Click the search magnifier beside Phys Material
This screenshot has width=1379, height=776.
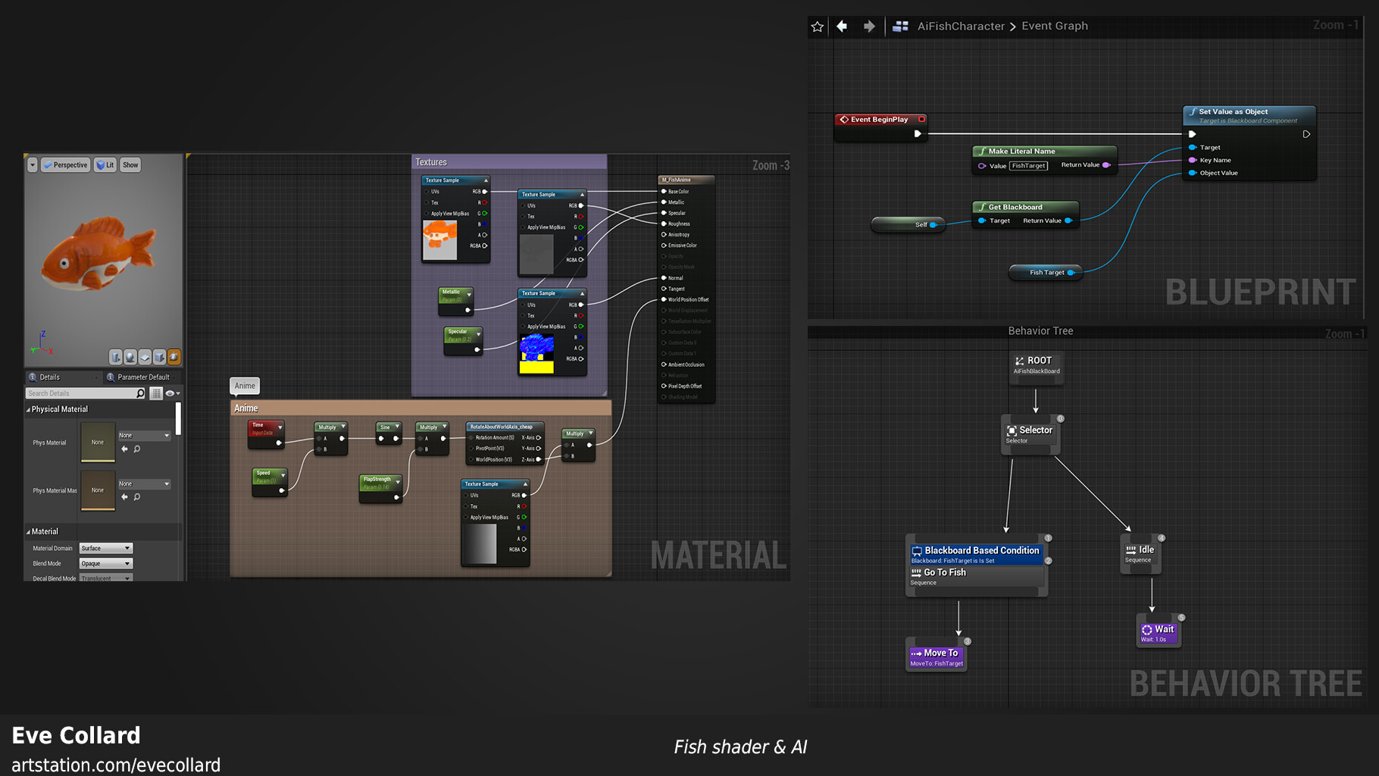pos(137,449)
